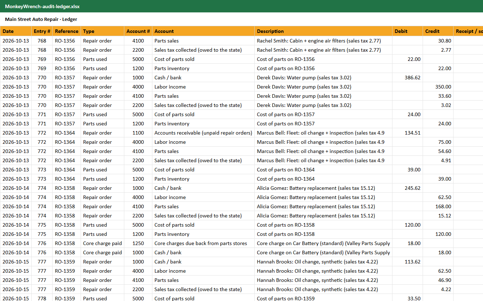This screenshot has width=483, height=301.
Task: Select the Date column header
Action: [x=16, y=31]
